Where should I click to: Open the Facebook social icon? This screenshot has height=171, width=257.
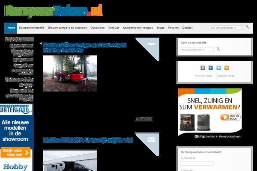[211, 68]
